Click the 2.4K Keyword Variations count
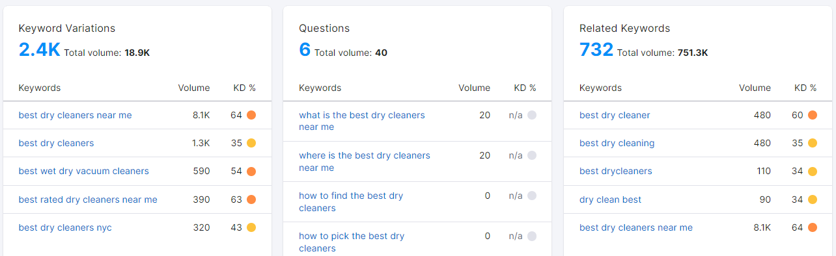This screenshot has width=836, height=256. pyautogui.click(x=39, y=49)
